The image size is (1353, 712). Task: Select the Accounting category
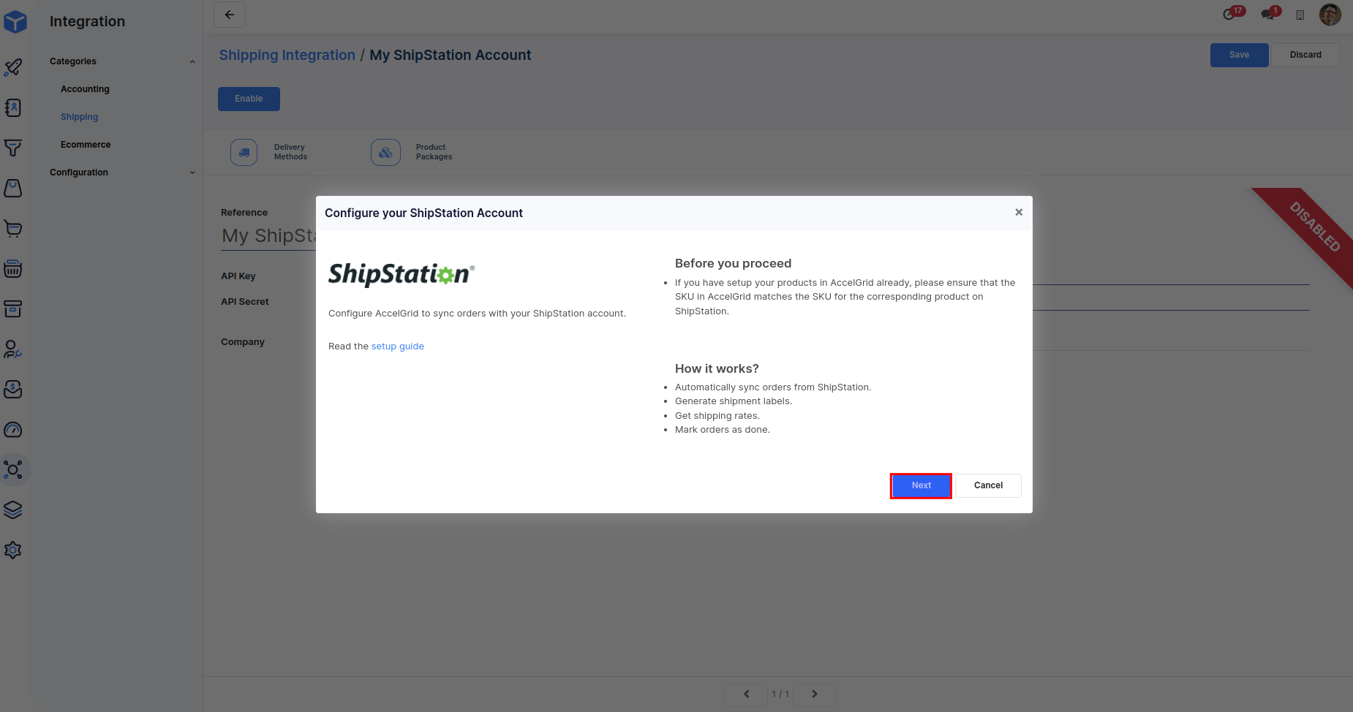pos(85,89)
